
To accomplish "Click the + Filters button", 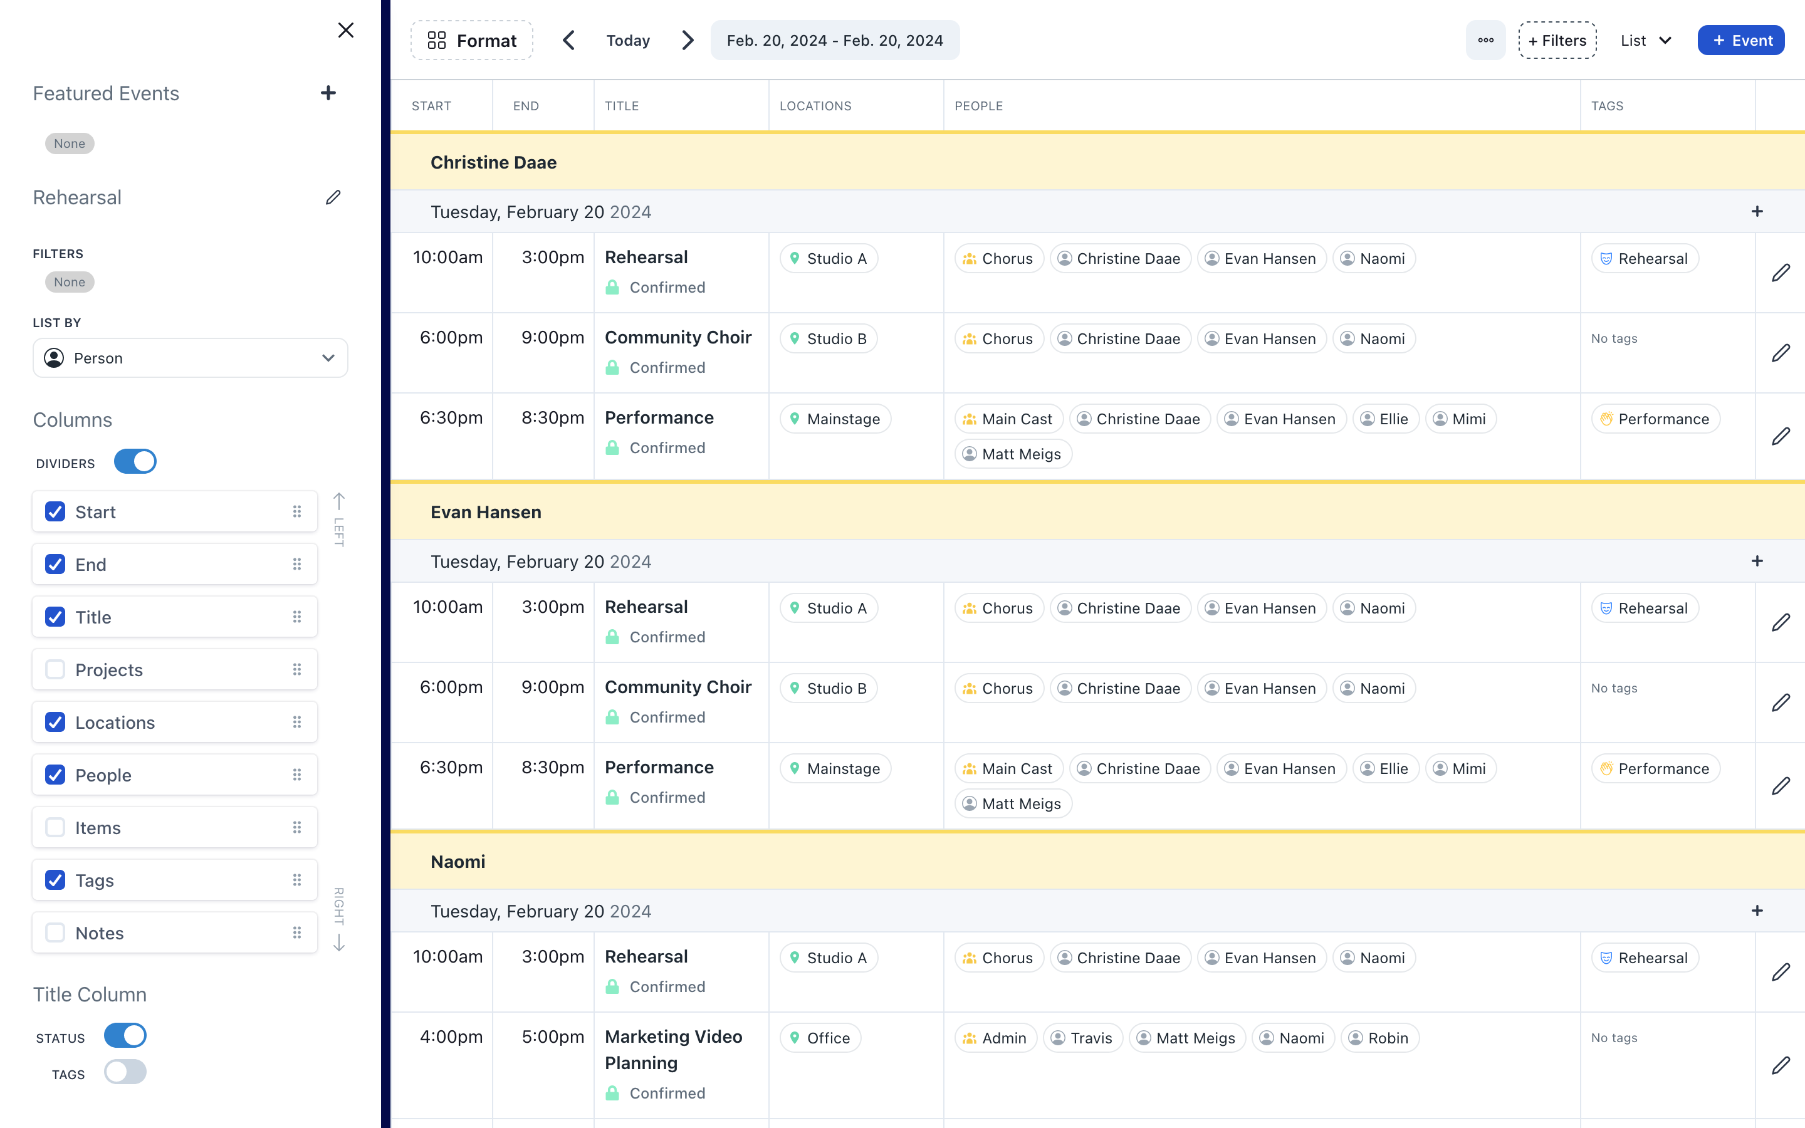I will 1557,40.
